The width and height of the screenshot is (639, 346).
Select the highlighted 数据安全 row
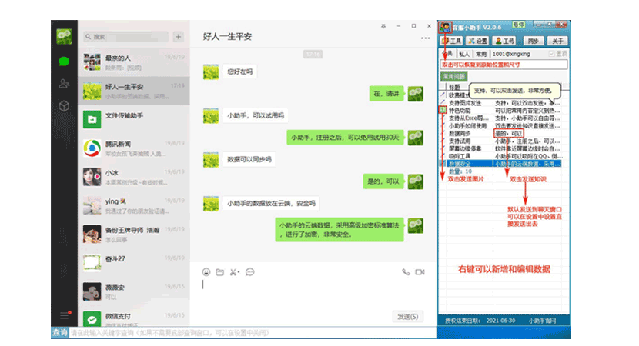coord(500,164)
